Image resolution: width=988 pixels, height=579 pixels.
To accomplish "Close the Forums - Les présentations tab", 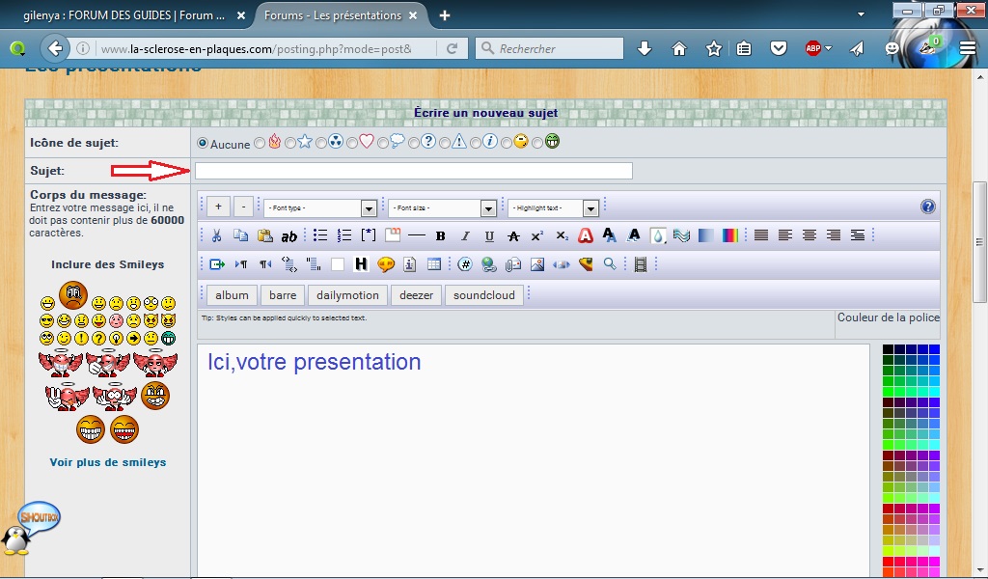I will (x=413, y=15).
